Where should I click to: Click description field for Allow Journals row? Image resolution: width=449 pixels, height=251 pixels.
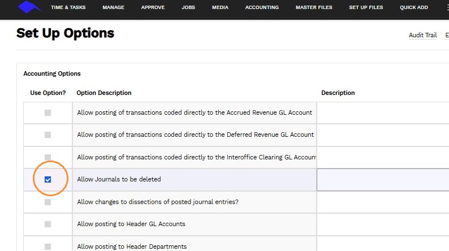(x=383, y=180)
